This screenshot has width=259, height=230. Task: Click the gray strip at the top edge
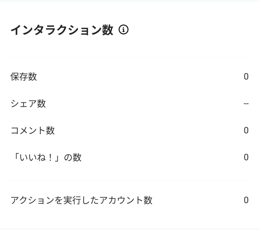point(129,1)
